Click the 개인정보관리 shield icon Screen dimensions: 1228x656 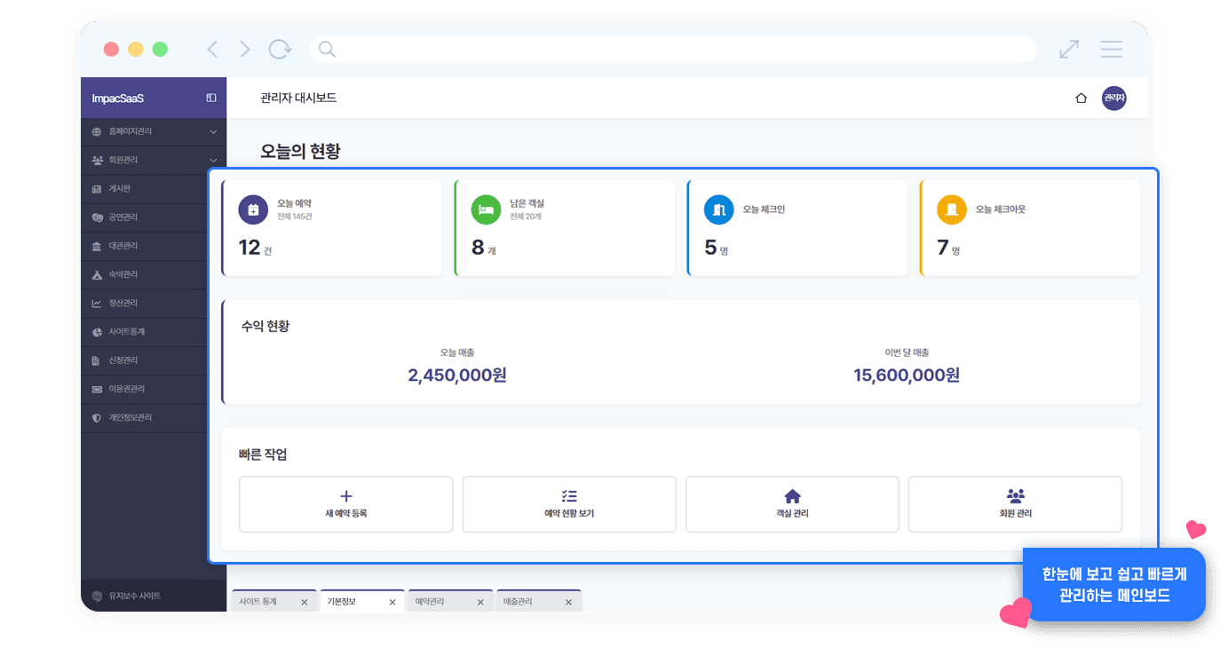pyautogui.click(x=98, y=417)
